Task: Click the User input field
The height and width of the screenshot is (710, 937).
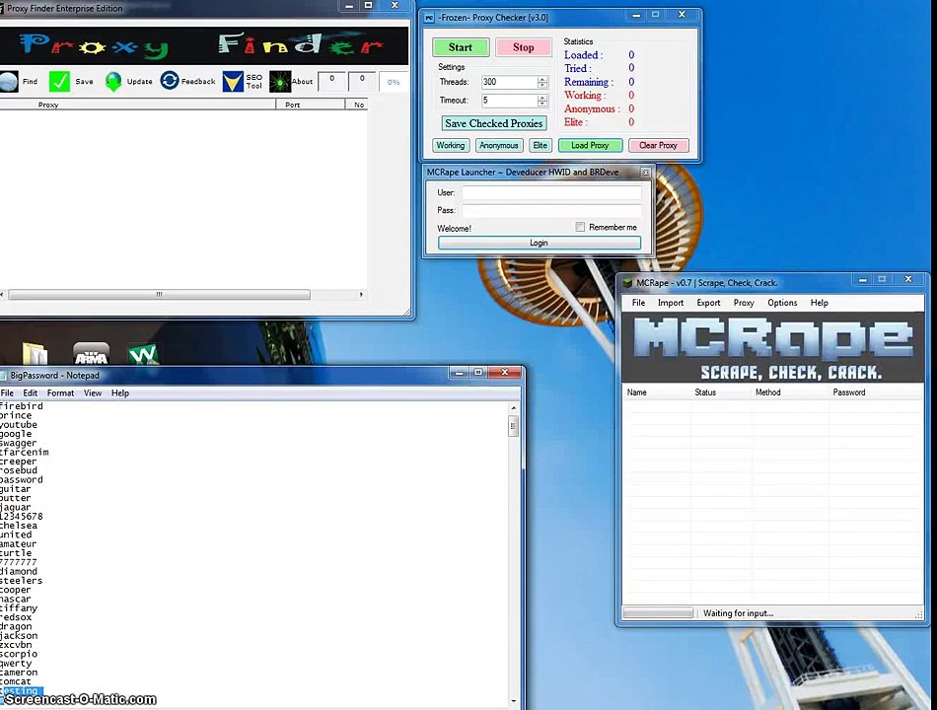Action: coord(551,192)
